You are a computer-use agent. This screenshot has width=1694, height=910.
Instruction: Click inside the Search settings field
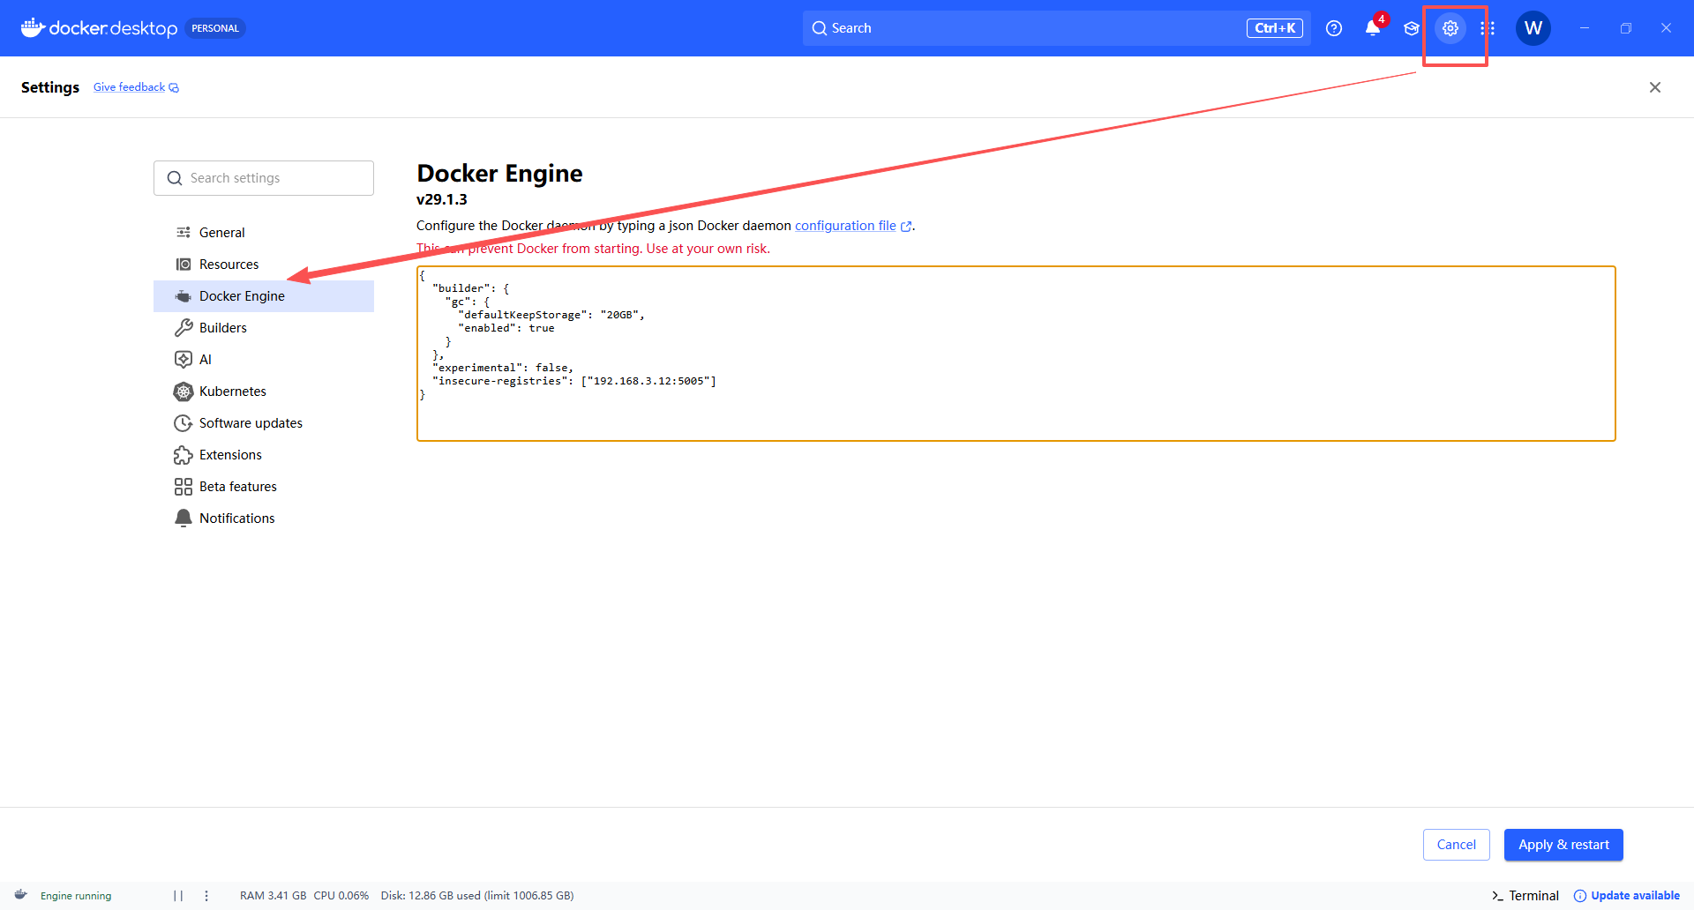click(274, 178)
